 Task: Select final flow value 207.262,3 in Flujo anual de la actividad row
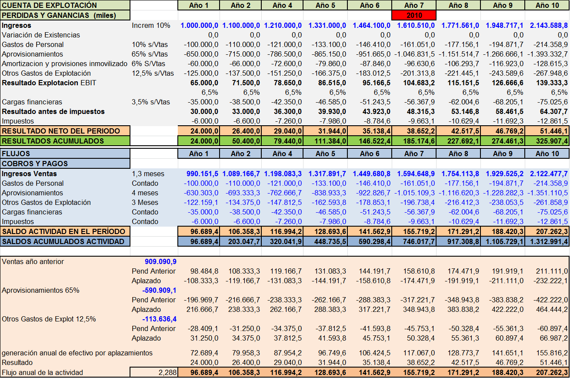coord(547,372)
